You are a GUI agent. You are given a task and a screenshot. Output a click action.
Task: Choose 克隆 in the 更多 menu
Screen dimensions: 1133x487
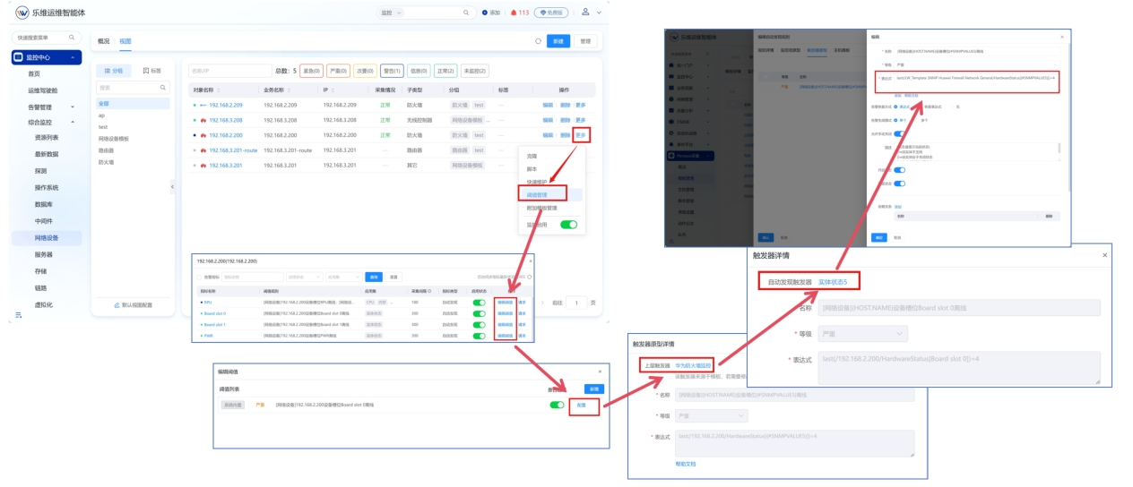(532, 156)
